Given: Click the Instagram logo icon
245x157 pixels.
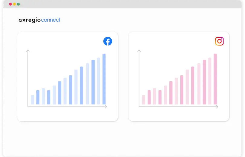Looking at the screenshot, I should 219,41.
